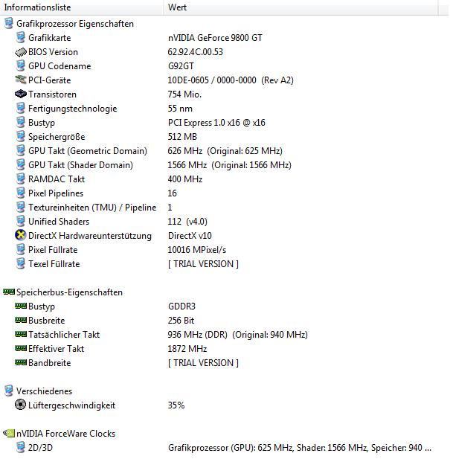Click the icon beside GPU Takt (Geometric Domain)
Viewport: 450px width, 459px height.
tap(21, 151)
